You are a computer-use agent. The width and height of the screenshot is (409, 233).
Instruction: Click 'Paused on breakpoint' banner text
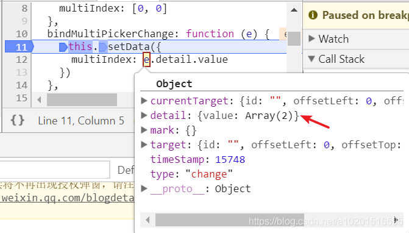point(366,15)
